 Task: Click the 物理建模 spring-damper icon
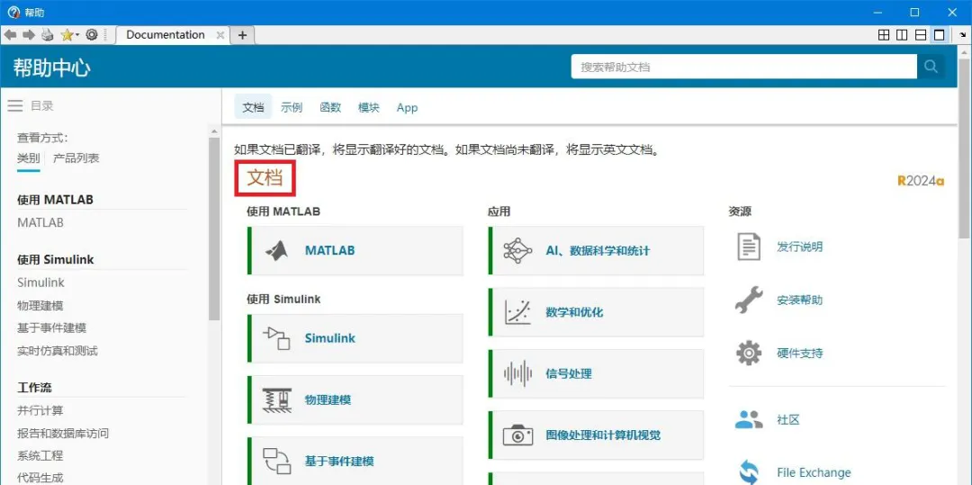click(277, 400)
